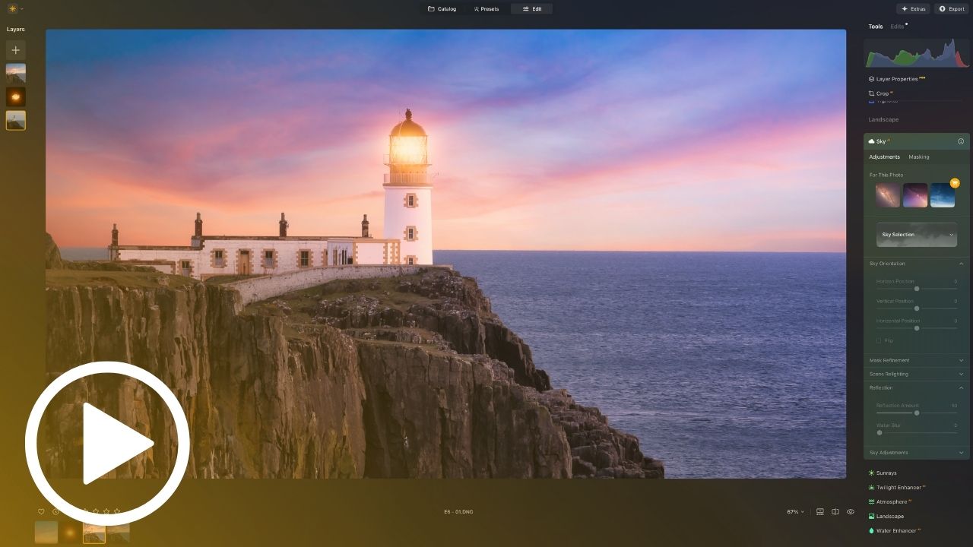Screen dimensions: 973x547
Task: Open the Sky Selection dropdown
Action: point(916,235)
